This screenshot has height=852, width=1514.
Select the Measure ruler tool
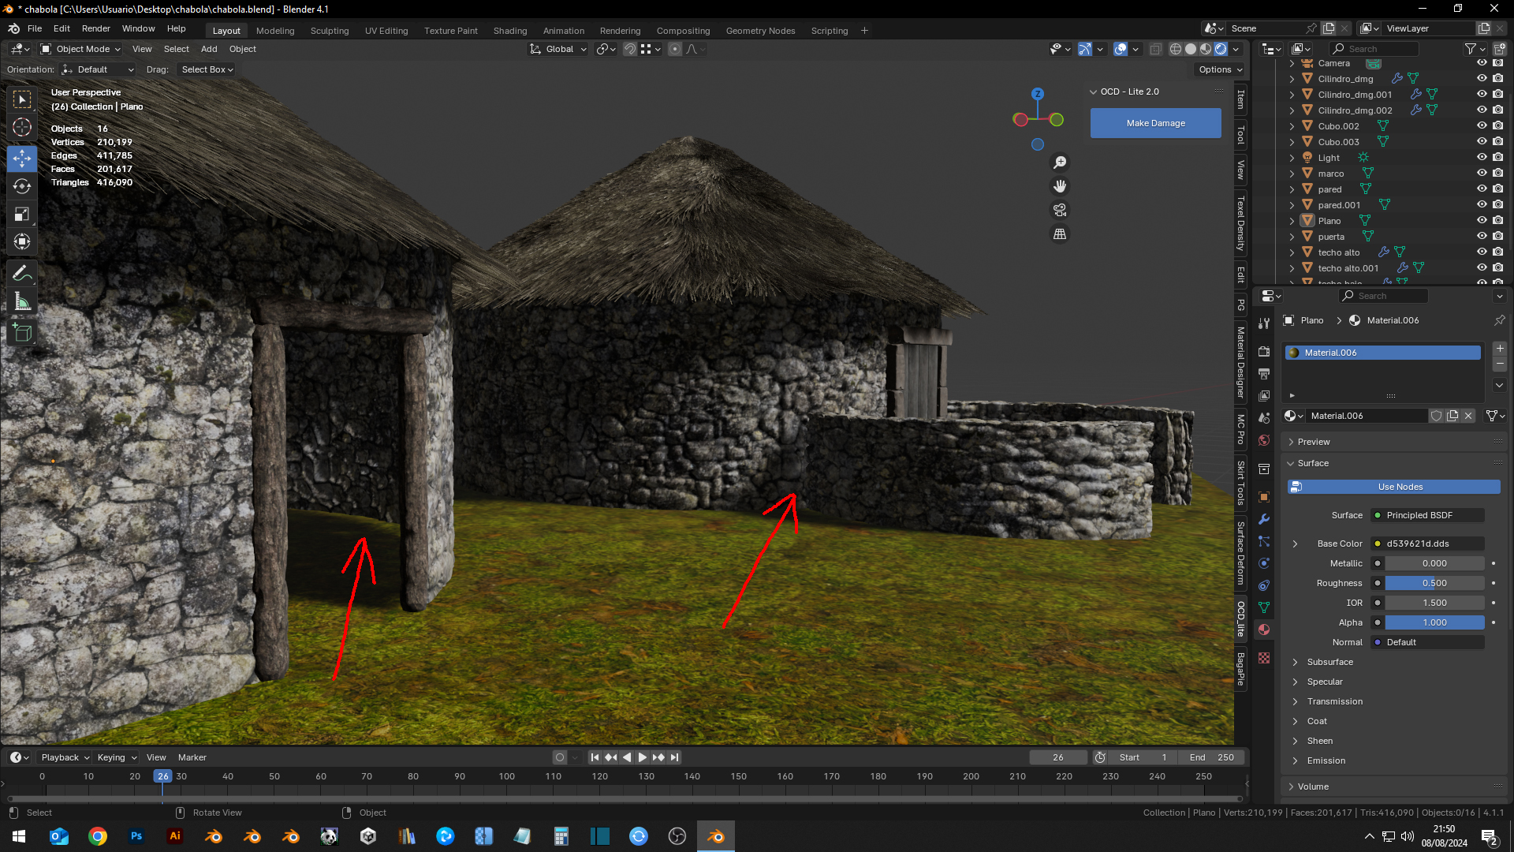(22, 302)
